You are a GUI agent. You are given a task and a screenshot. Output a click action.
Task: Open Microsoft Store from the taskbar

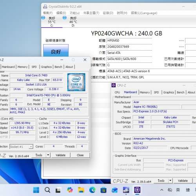pos(103,190)
